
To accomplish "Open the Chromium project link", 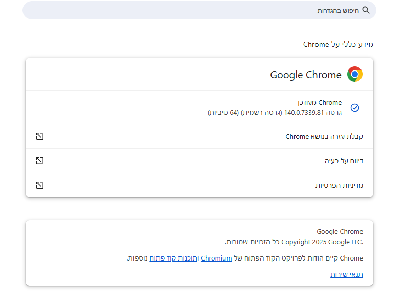I will coord(216,258).
